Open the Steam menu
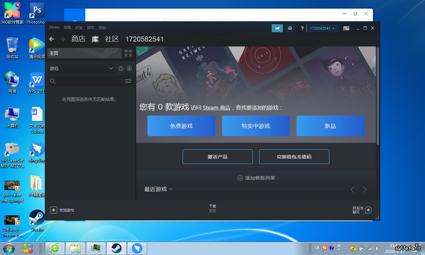 click(54, 28)
